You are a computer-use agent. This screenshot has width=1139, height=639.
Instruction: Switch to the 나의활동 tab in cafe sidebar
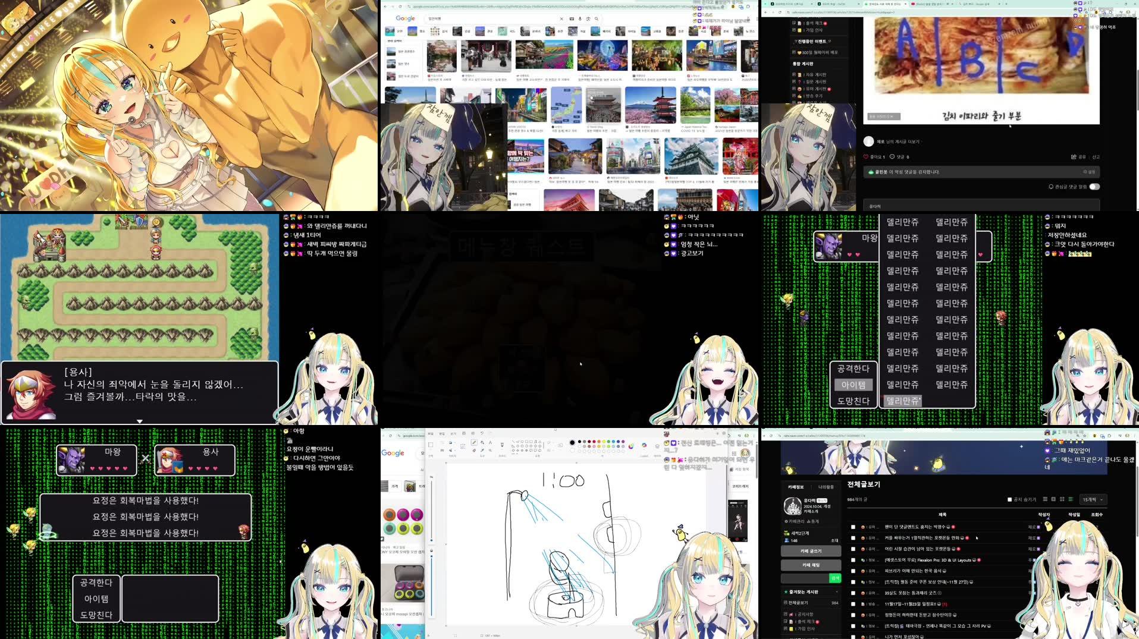click(x=827, y=487)
